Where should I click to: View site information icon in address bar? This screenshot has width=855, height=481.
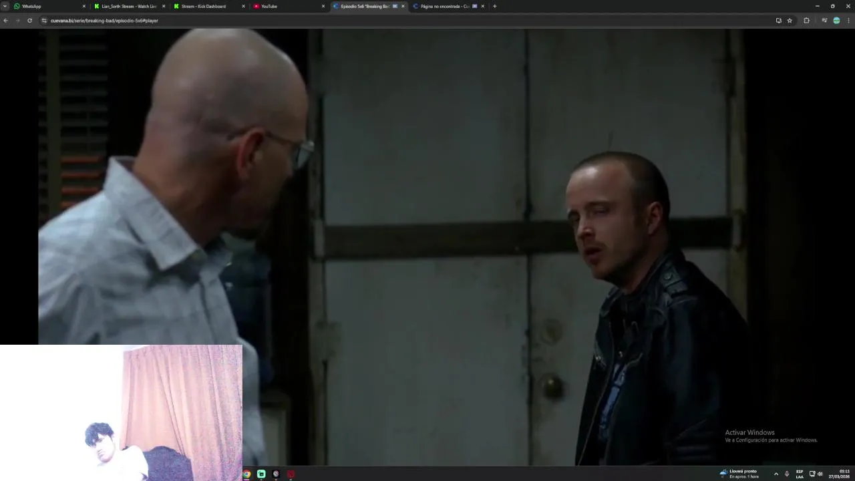point(44,21)
